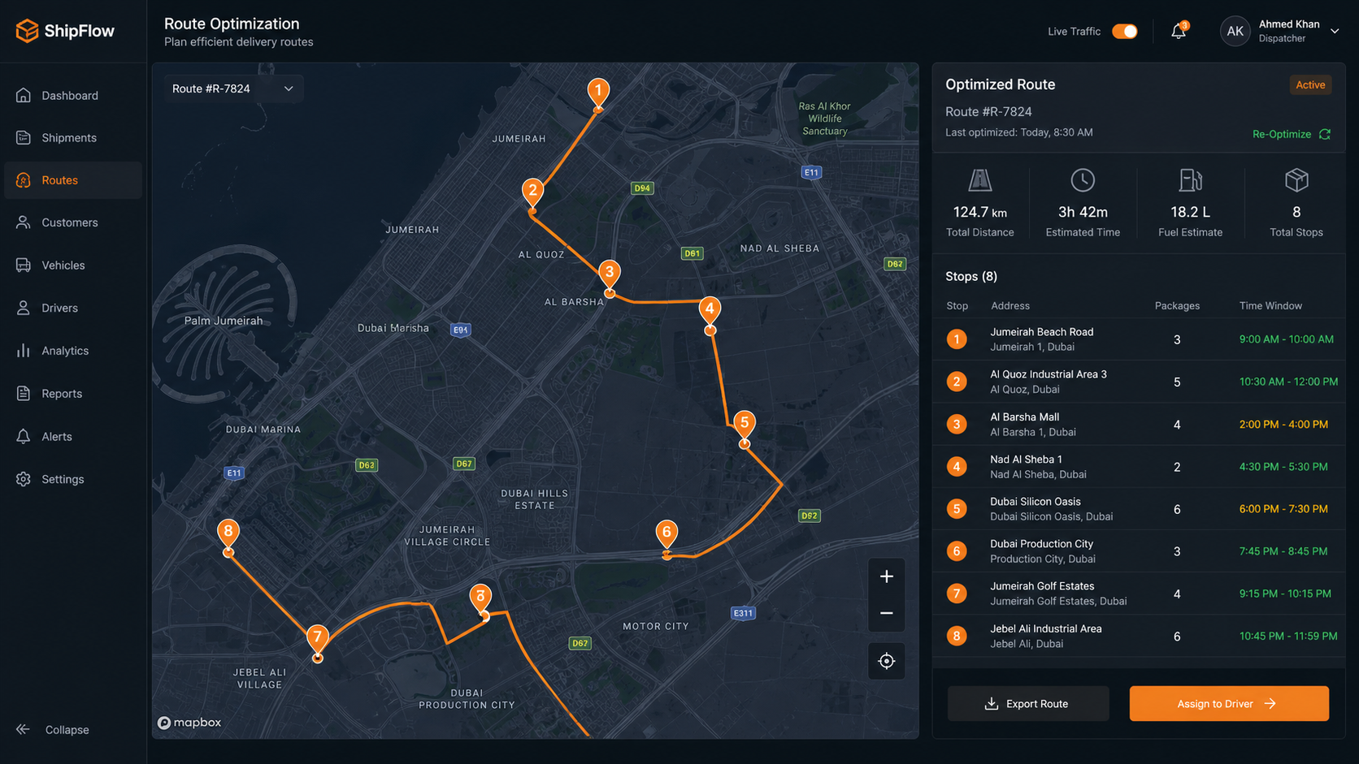The image size is (1359, 764).
Task: Click stop number 5 orange badge
Action: 957,509
